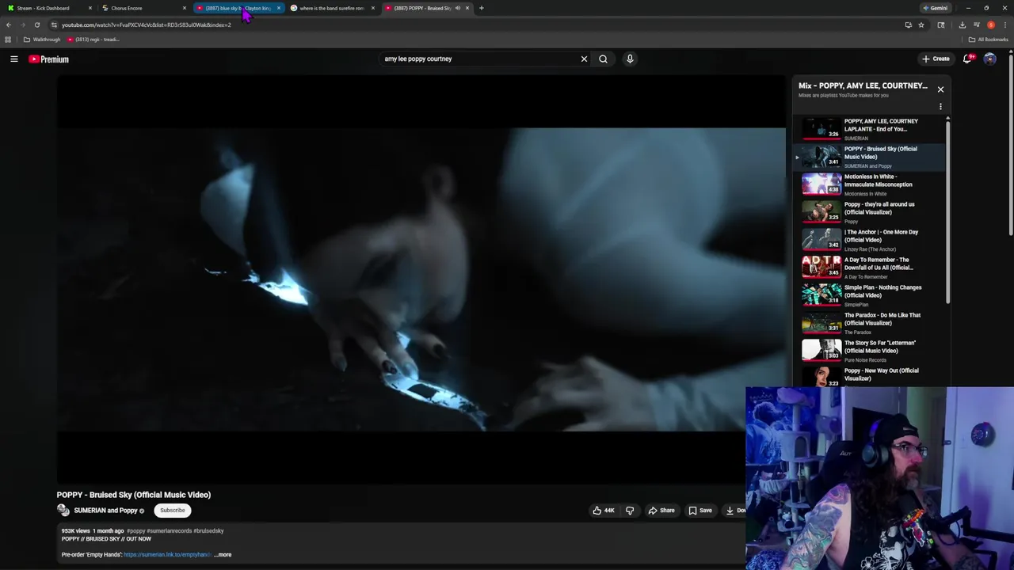Open the YouTube hamburger guide menu
Screen dimensions: 1014x570
[x=13, y=59]
